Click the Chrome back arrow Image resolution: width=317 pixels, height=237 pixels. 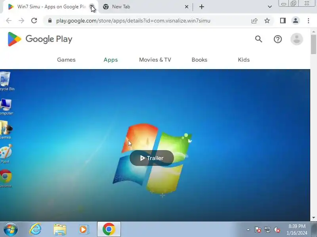9,21
